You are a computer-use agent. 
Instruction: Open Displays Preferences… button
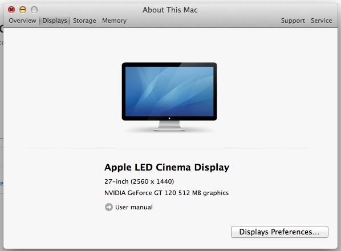[279, 232]
